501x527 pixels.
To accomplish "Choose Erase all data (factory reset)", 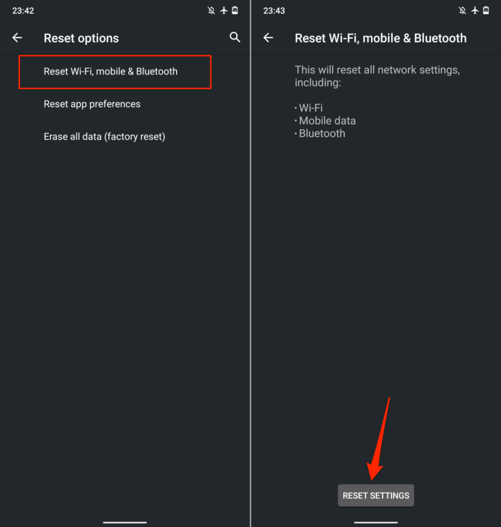I will pyautogui.click(x=105, y=137).
